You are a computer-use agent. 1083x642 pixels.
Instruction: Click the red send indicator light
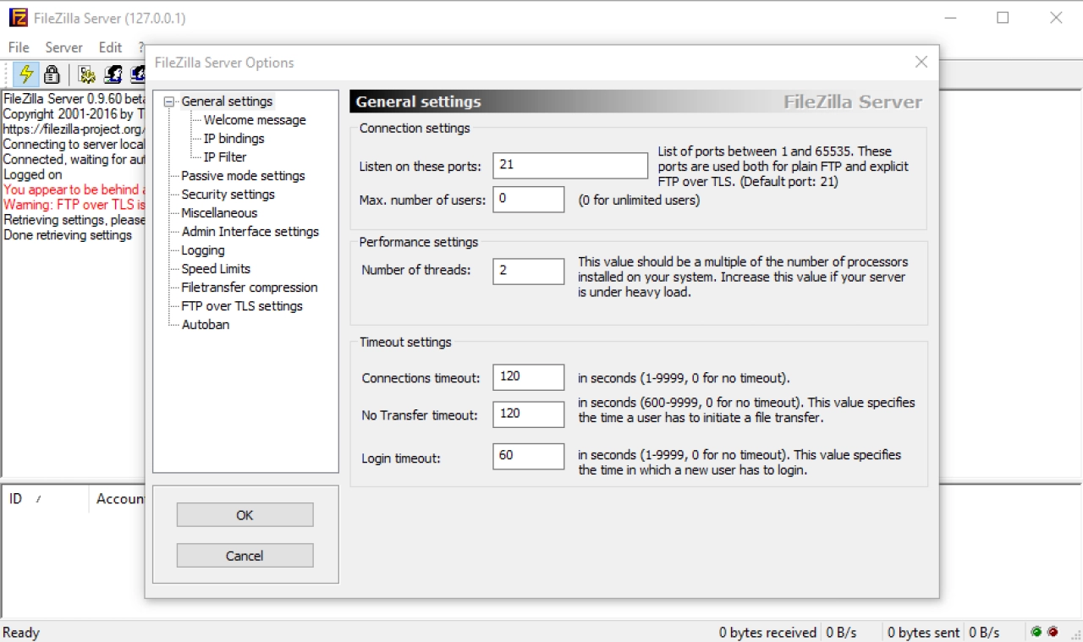click(1053, 632)
